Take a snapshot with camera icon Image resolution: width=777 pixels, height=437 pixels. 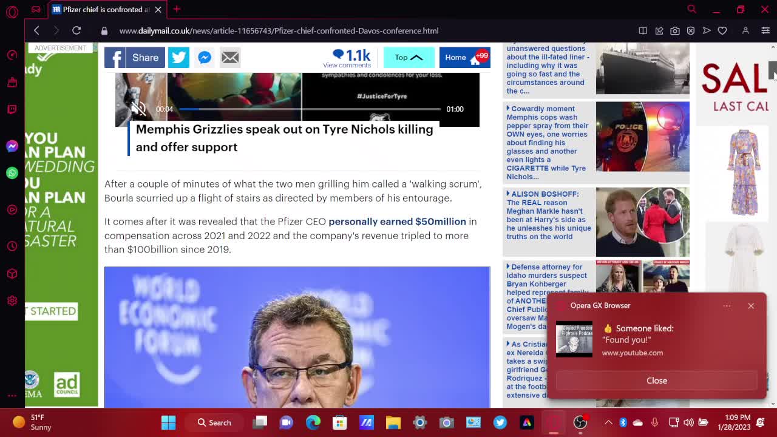674,30
